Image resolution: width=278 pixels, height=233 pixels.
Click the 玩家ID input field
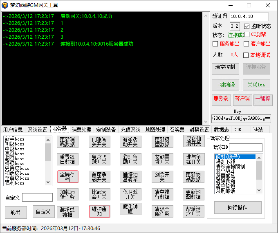point(245,147)
